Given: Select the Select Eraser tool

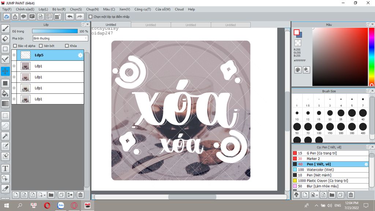Looking at the screenshot, I should 5,156.
